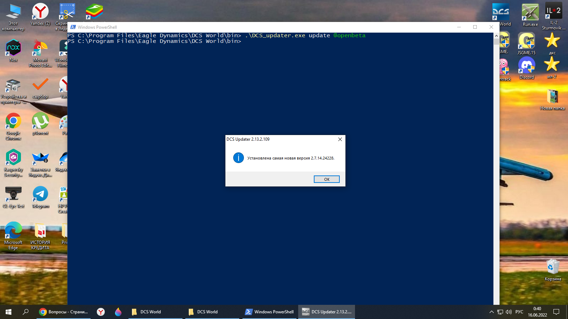Open the ил-2 star shortcut
The height and width of the screenshot is (319, 568).
552,68
